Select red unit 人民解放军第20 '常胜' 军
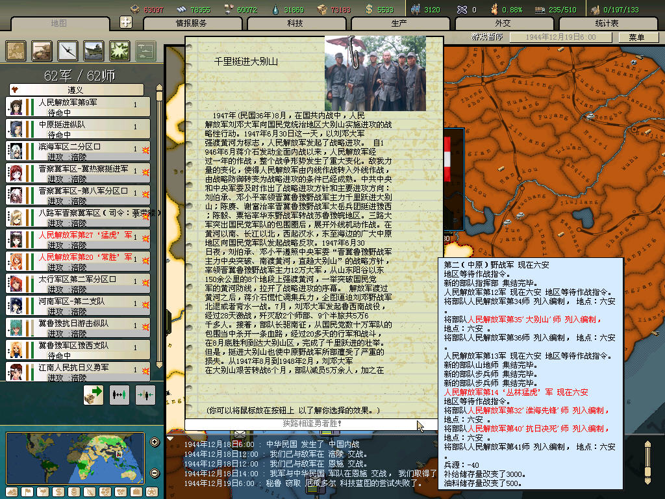This screenshot has width=665, height=499. (78, 261)
